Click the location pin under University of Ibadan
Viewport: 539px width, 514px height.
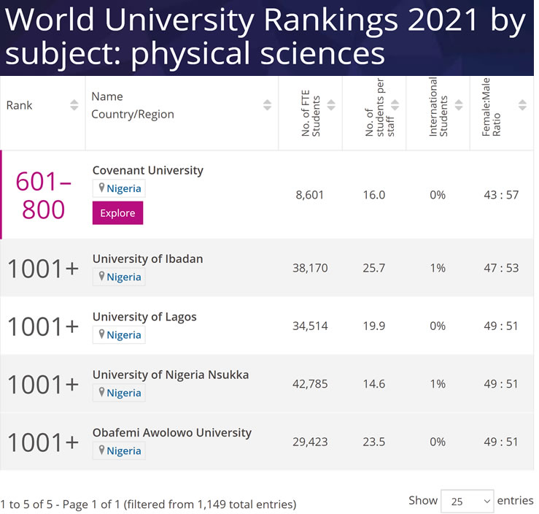tap(101, 276)
